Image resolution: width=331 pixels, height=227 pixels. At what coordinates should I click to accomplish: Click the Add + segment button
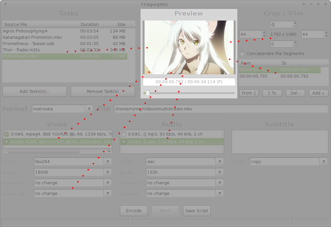click(x=319, y=93)
